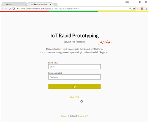Image resolution: width=149 pixels, height=123 pixels.
Task: Click the browser forward arrow
Action: 6,9
